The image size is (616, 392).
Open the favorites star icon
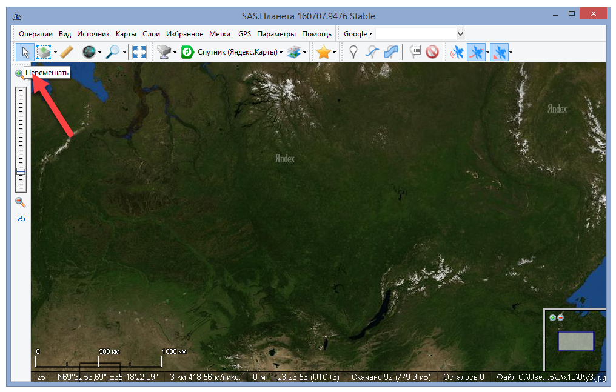tap(324, 53)
